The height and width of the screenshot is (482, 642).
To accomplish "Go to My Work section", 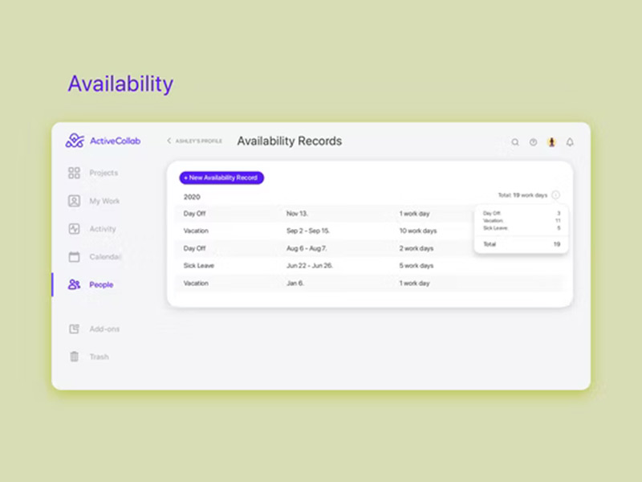I will click(x=104, y=201).
